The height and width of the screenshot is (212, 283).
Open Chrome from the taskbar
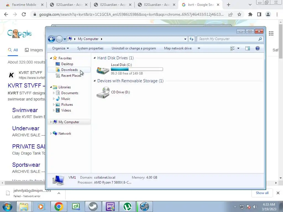pyautogui.click(x=59, y=206)
